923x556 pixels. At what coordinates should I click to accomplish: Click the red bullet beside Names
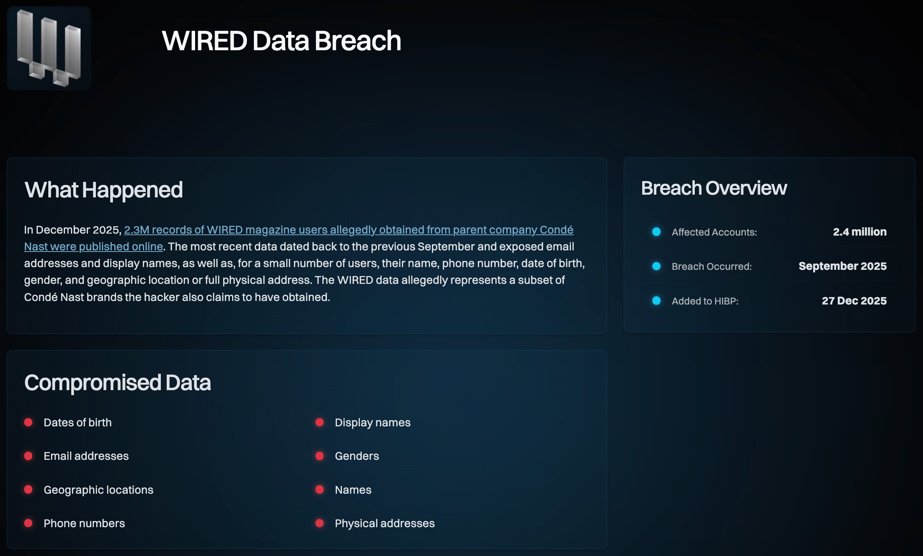320,490
